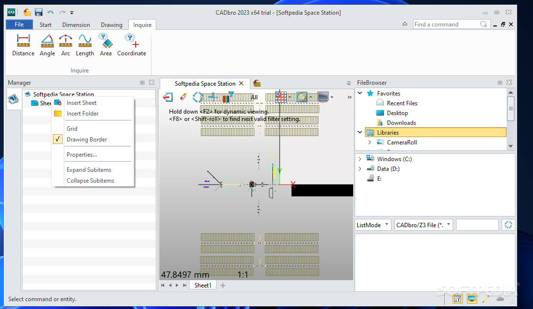Click the CADbro application logo icon
This screenshot has height=309, width=533.
coord(12,13)
